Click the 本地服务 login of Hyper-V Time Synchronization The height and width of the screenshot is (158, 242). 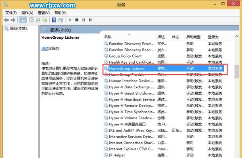[215, 112]
